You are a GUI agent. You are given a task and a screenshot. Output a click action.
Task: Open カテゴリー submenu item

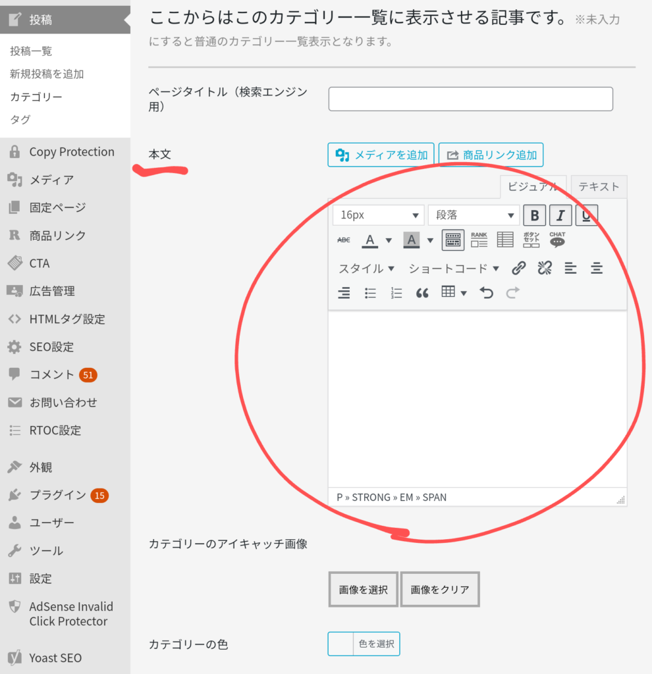36,97
